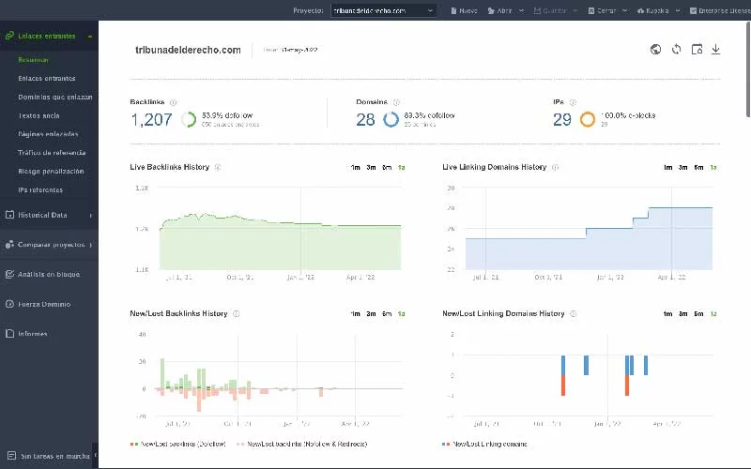Click the Cerrar project toolbar button
751x469 pixels.
(x=602, y=10)
